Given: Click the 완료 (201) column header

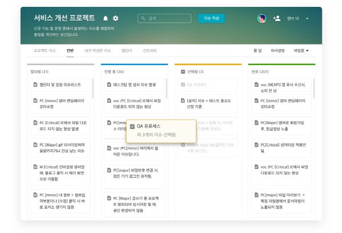Looking at the screenshot, I should pos(260,71).
